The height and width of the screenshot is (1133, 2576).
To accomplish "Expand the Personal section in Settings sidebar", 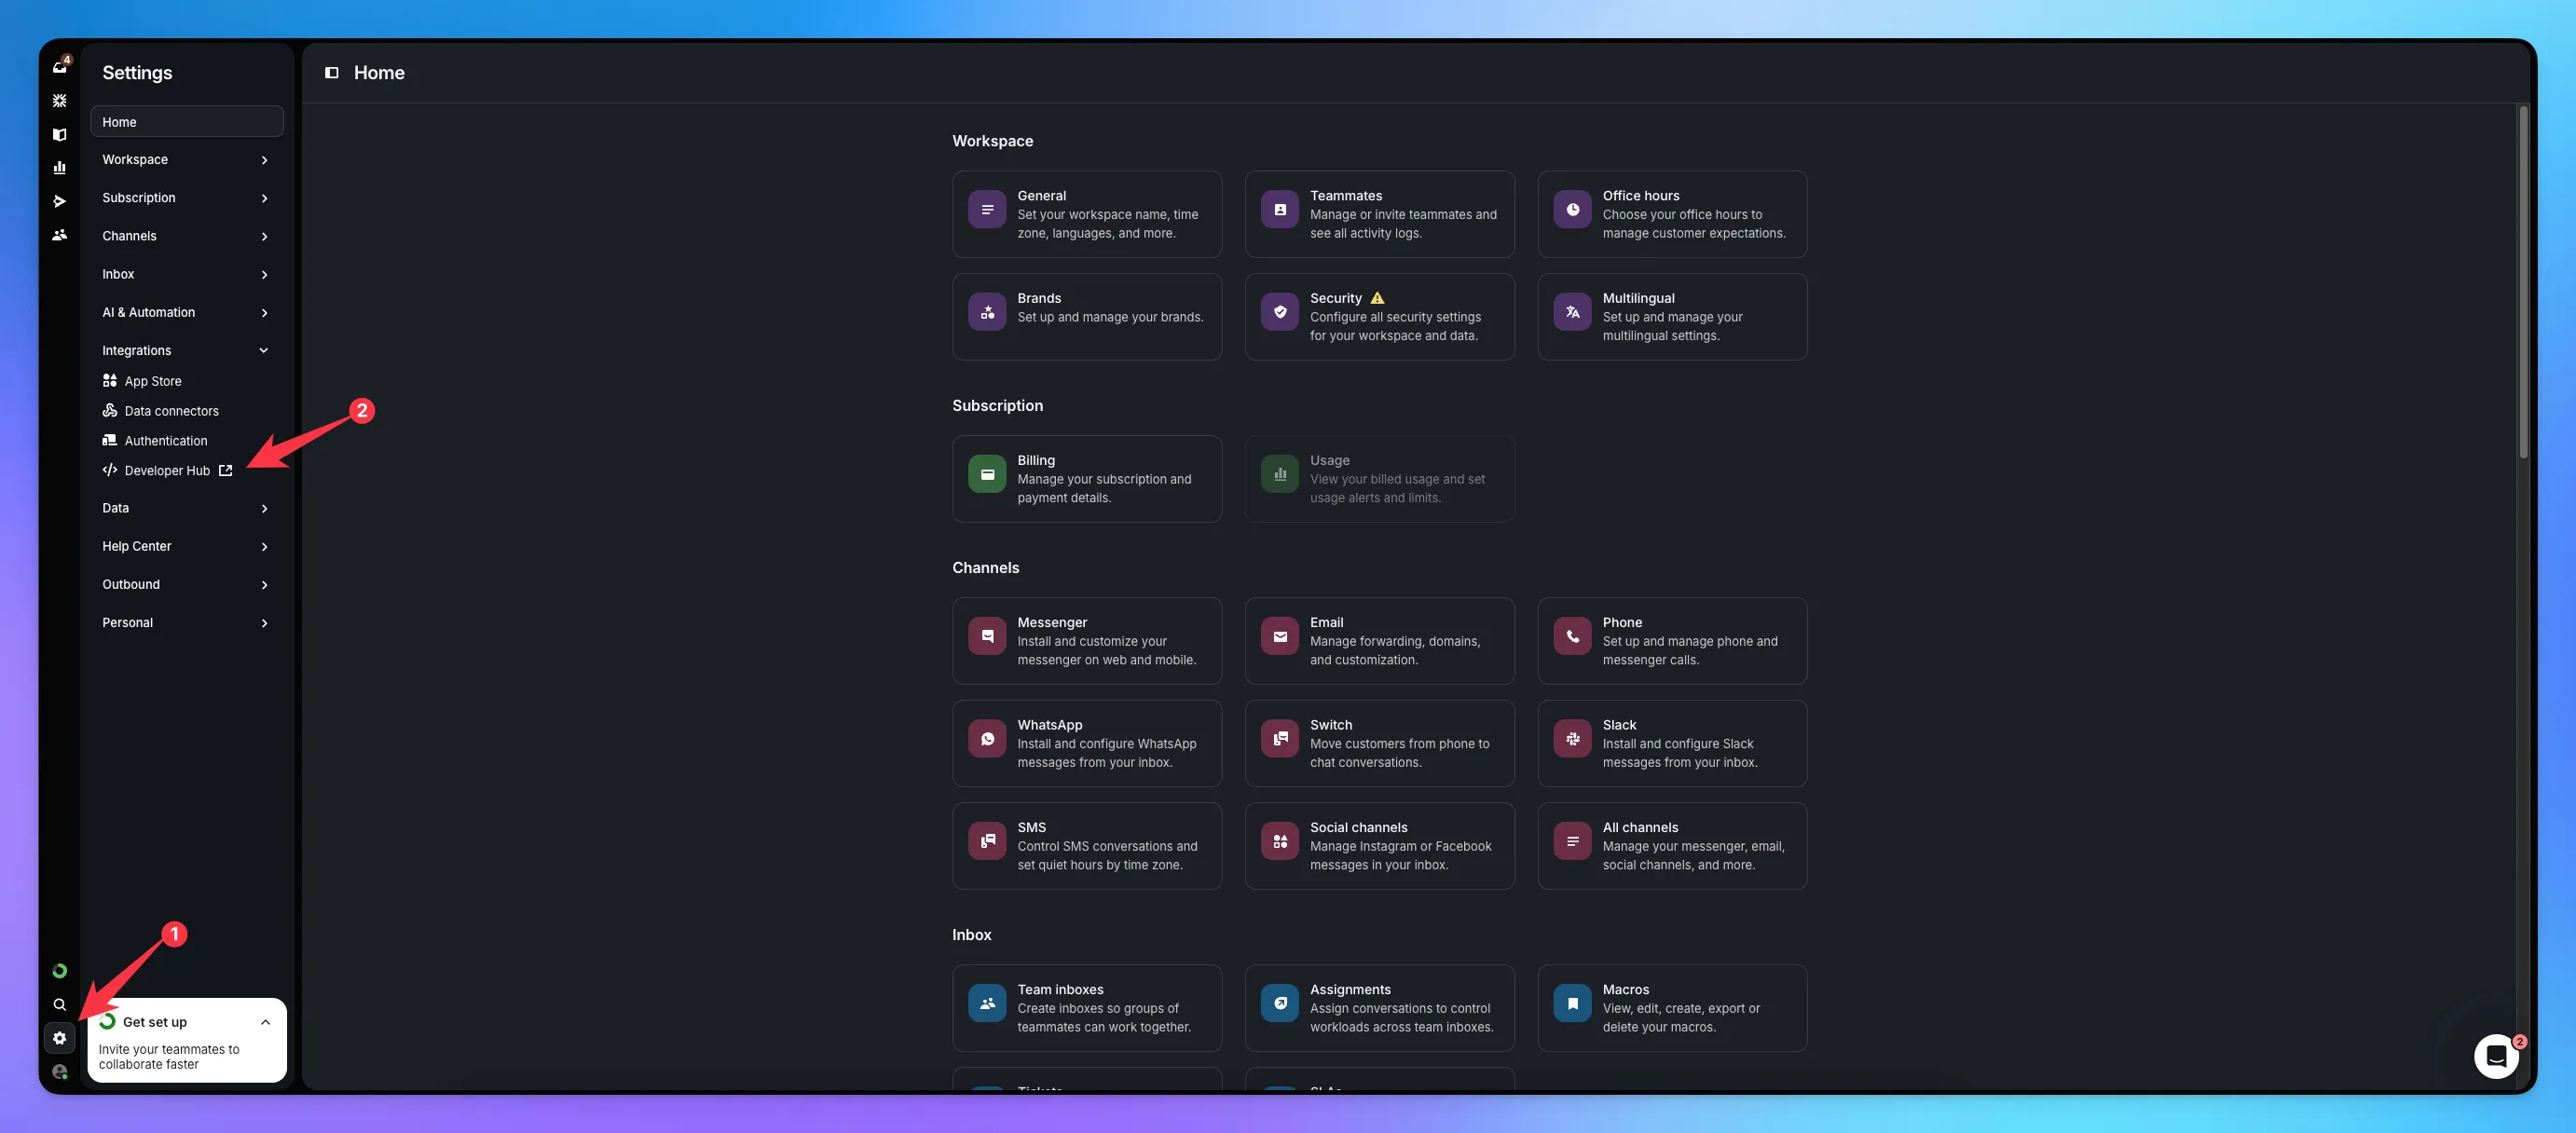I will [186, 622].
